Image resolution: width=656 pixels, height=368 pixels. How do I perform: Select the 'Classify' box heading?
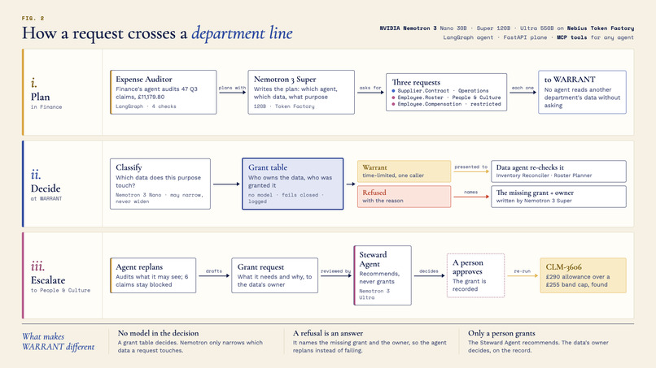(129, 167)
